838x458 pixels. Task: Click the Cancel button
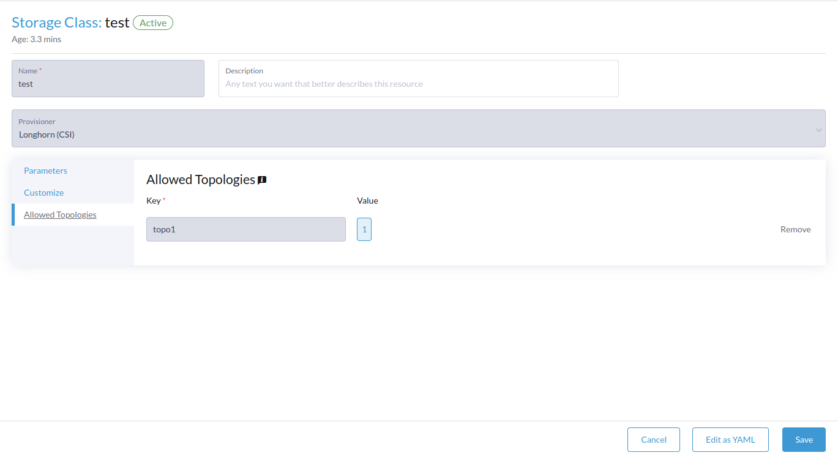654,440
